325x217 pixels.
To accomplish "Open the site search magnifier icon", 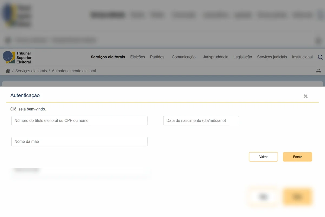I will (320, 57).
